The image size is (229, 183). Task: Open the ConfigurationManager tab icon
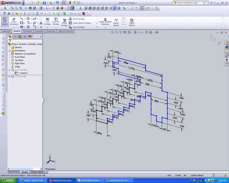pyautogui.click(x=20, y=37)
